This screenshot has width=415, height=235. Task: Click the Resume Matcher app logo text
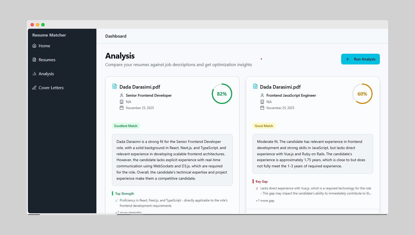pyautogui.click(x=49, y=35)
